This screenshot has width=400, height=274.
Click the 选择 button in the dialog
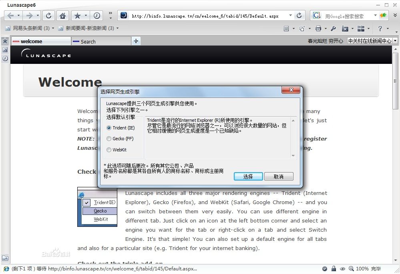coord(248,177)
